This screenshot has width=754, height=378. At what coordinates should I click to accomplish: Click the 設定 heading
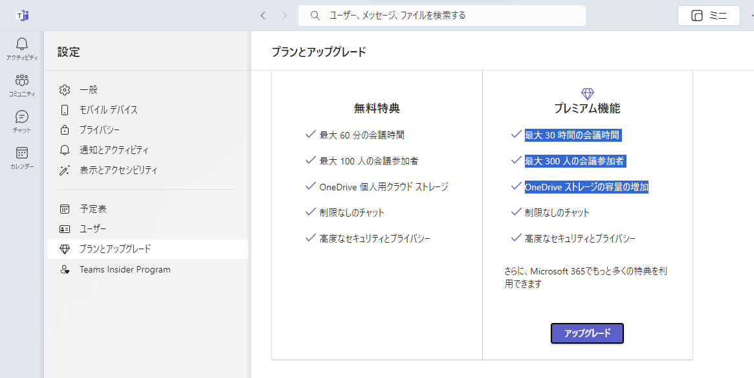click(x=69, y=52)
